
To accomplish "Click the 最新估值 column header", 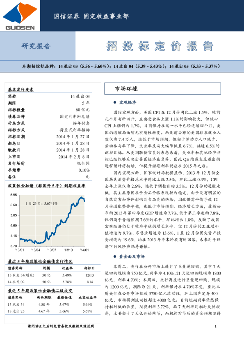I will 64,298.
